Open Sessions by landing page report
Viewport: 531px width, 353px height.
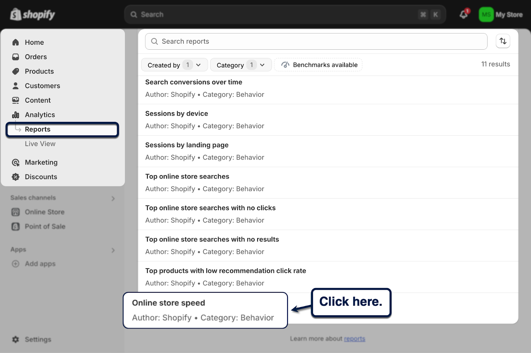[x=328, y=151]
